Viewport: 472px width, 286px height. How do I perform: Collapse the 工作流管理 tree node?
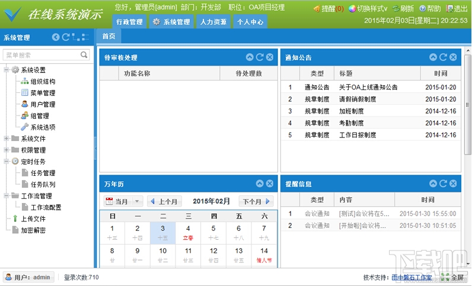coord(6,195)
